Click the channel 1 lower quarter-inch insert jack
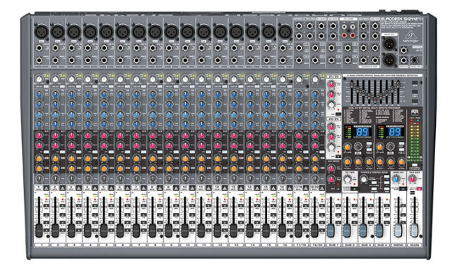Image resolution: width=450 pixels, height=273 pixels. click(x=39, y=61)
